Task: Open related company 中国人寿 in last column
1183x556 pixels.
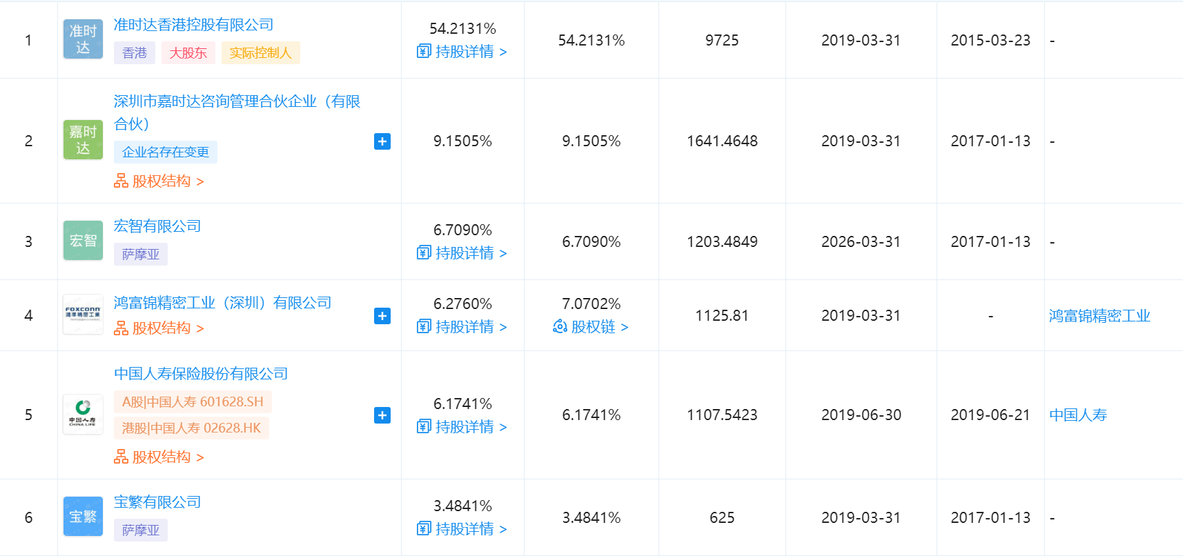Action: (x=1078, y=415)
